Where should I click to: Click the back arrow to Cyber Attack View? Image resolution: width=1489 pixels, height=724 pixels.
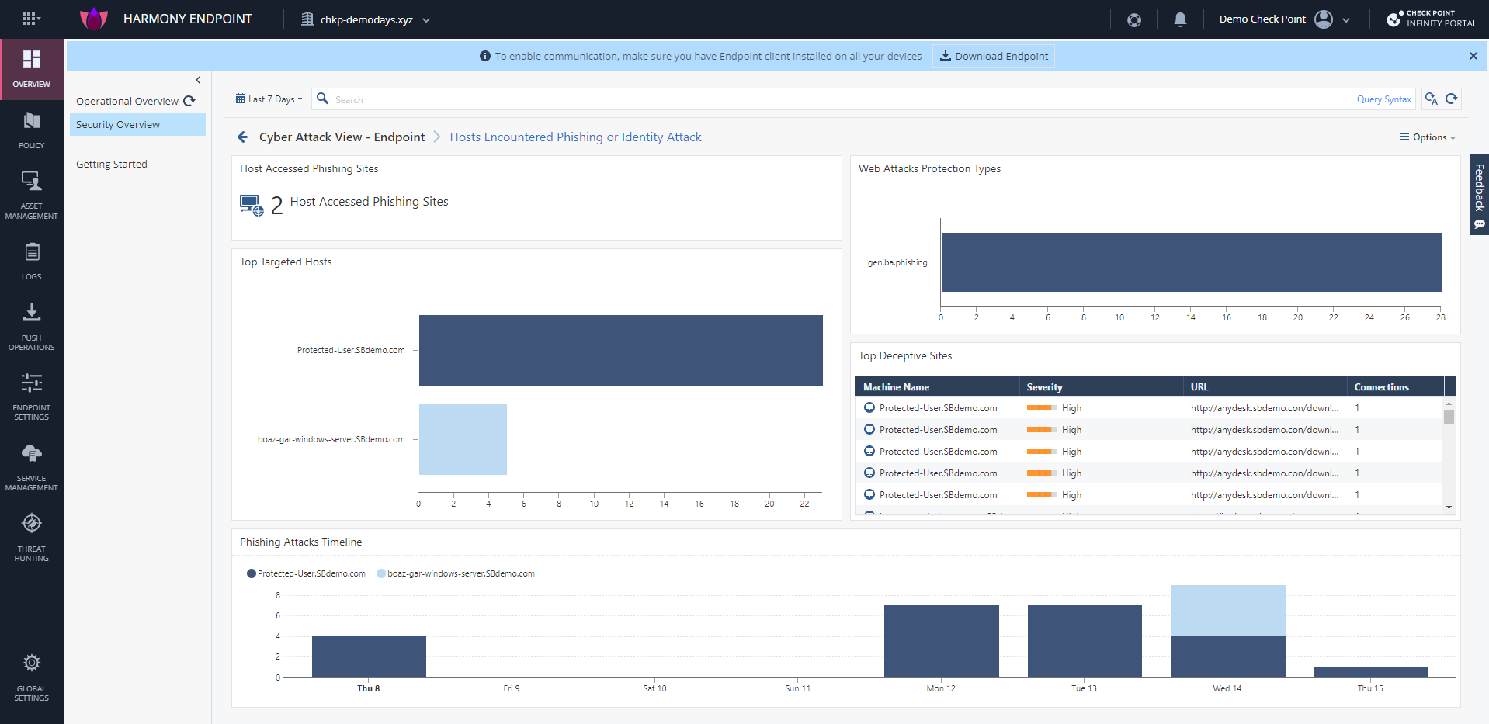point(242,137)
